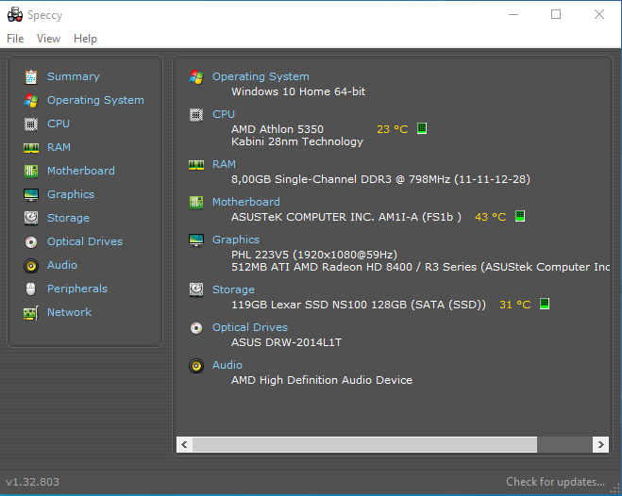622x496 pixels.
Task: Select Optical Drives in sidebar
Action: click(x=85, y=241)
